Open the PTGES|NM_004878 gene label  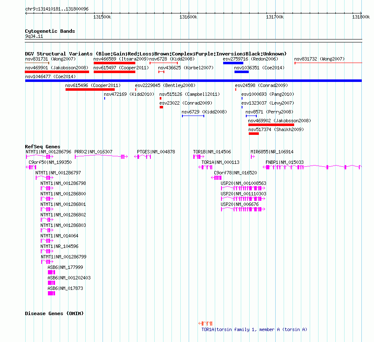point(156,152)
